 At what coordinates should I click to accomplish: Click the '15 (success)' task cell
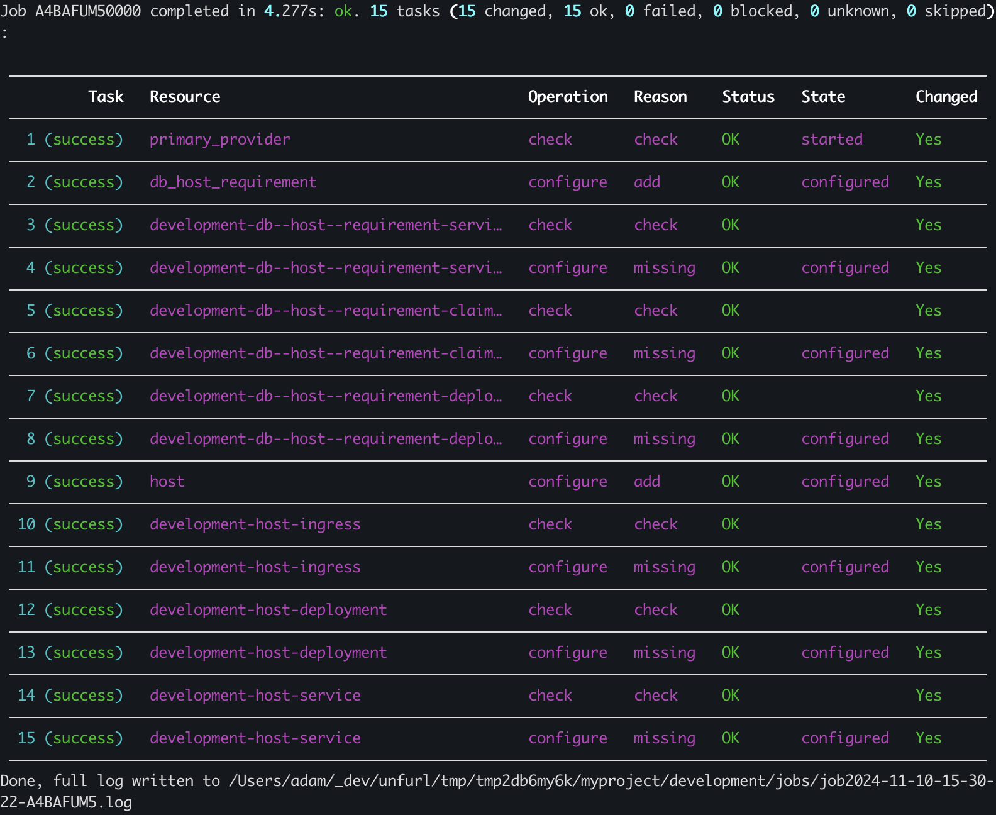pos(70,738)
